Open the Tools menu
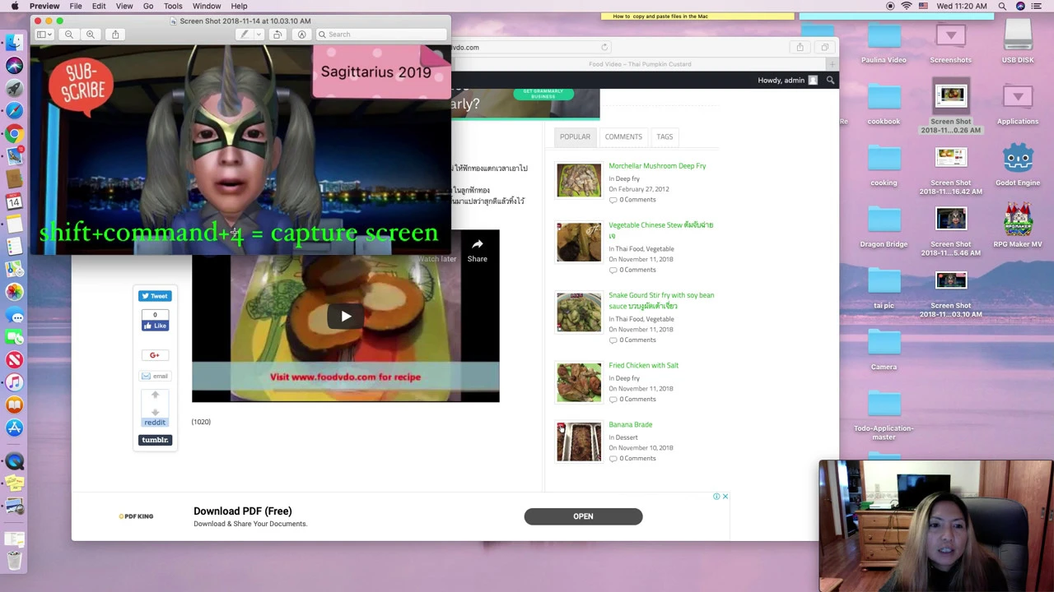The image size is (1054, 592). coord(173,6)
